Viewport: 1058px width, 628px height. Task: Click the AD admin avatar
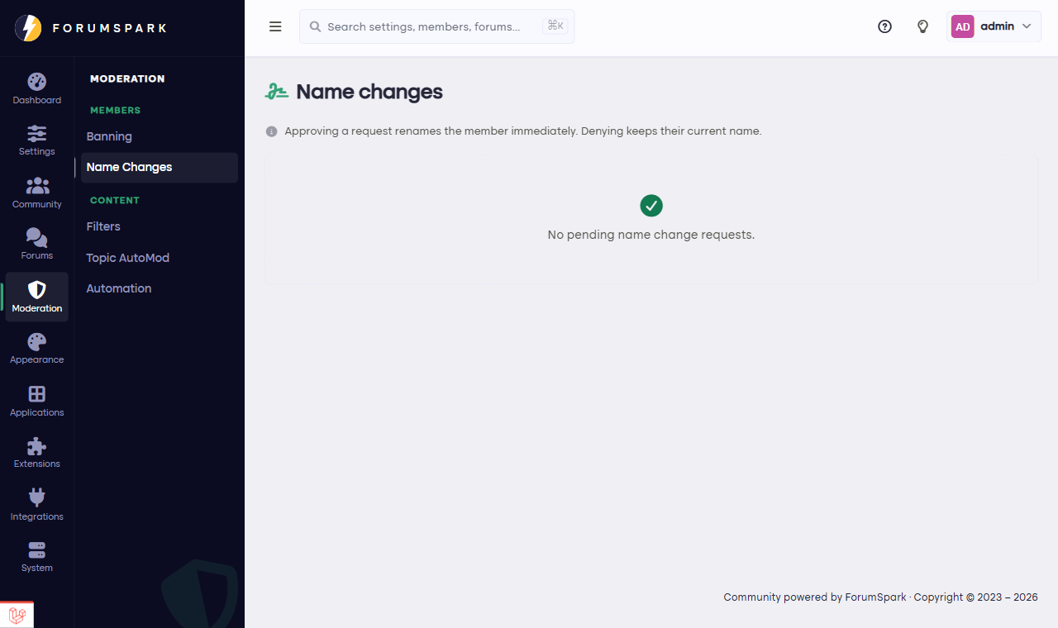coord(963,26)
